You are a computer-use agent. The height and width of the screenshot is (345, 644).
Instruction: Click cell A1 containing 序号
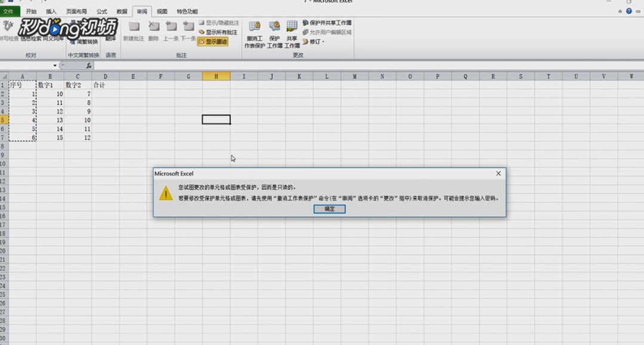click(x=22, y=85)
